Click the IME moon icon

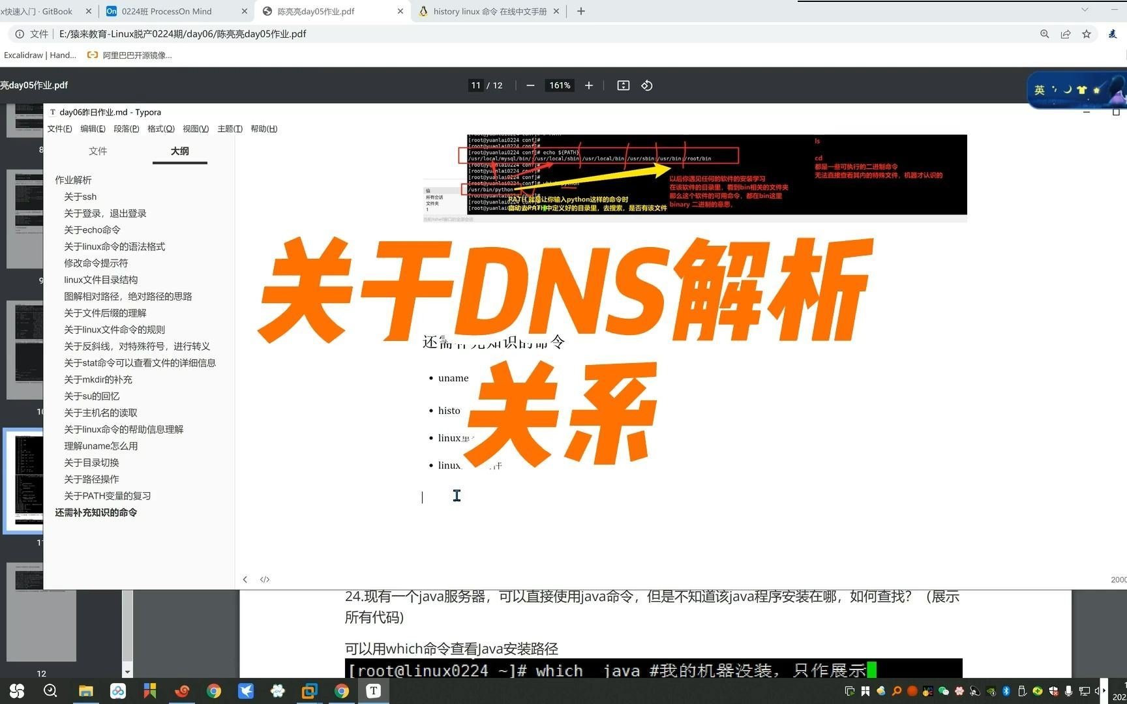pos(1068,90)
